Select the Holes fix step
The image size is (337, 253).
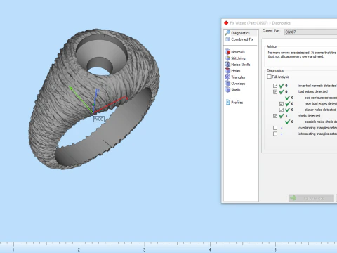click(232, 71)
